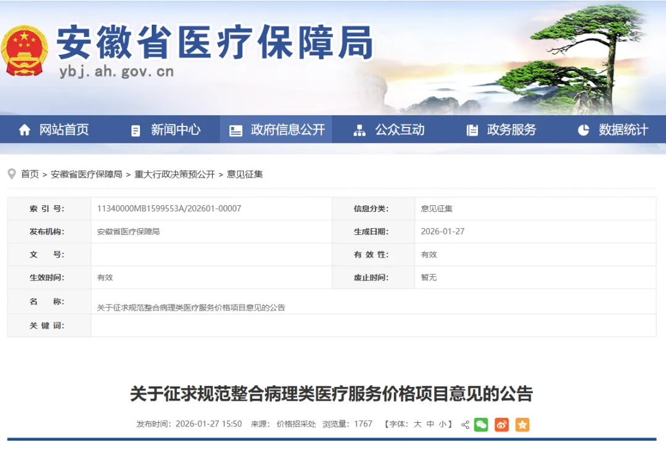Click the pie chart icon beside 数据统计

(583, 130)
